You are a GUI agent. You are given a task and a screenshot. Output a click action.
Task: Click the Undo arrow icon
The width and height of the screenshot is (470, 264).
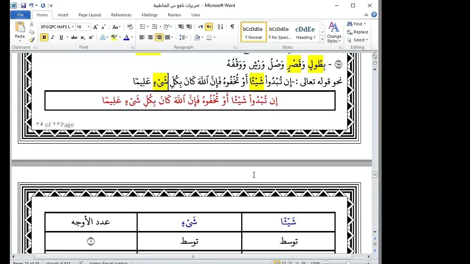pyautogui.click(x=31, y=5)
